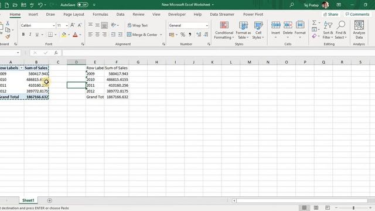Screen dimensions: 375x211
Task: Select Normal view in status bar
Action: click(x=304, y=207)
